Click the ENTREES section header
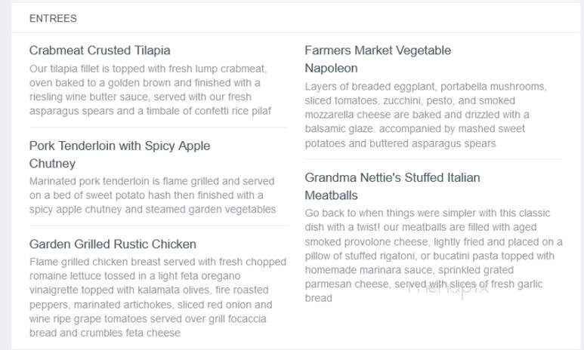The width and height of the screenshot is (584, 350). [53, 18]
